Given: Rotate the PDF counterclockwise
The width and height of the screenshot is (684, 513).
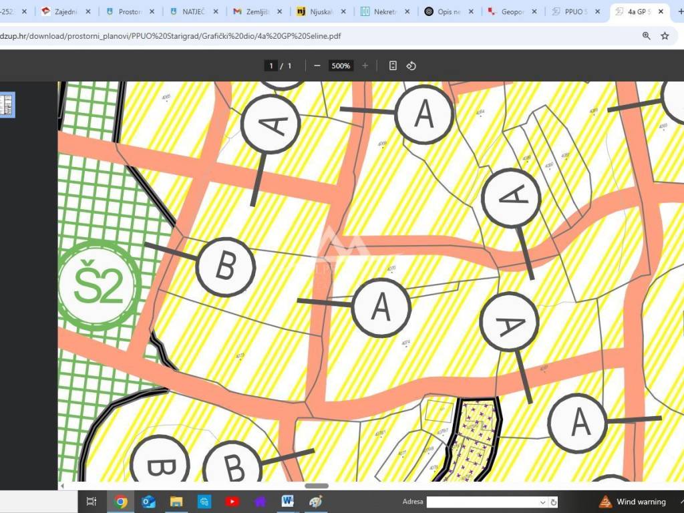Looking at the screenshot, I should pyautogui.click(x=411, y=65).
